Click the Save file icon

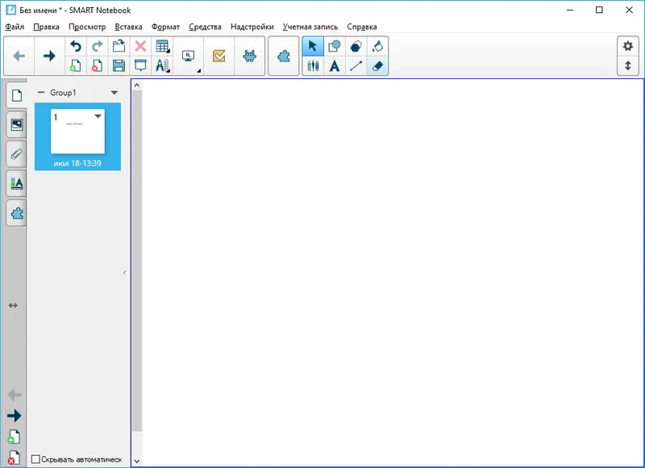click(x=119, y=66)
